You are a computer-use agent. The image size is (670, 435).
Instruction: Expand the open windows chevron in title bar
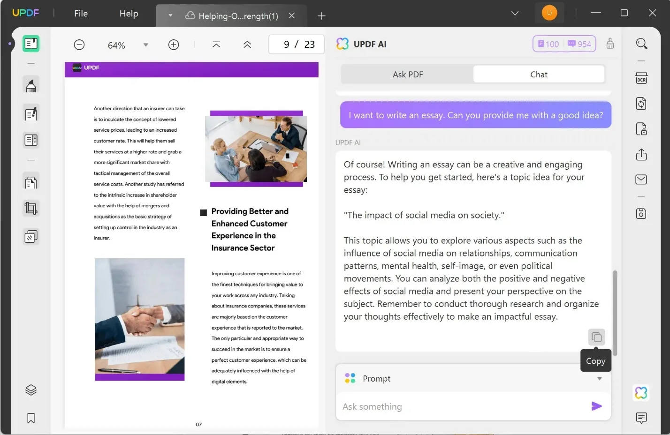point(515,13)
